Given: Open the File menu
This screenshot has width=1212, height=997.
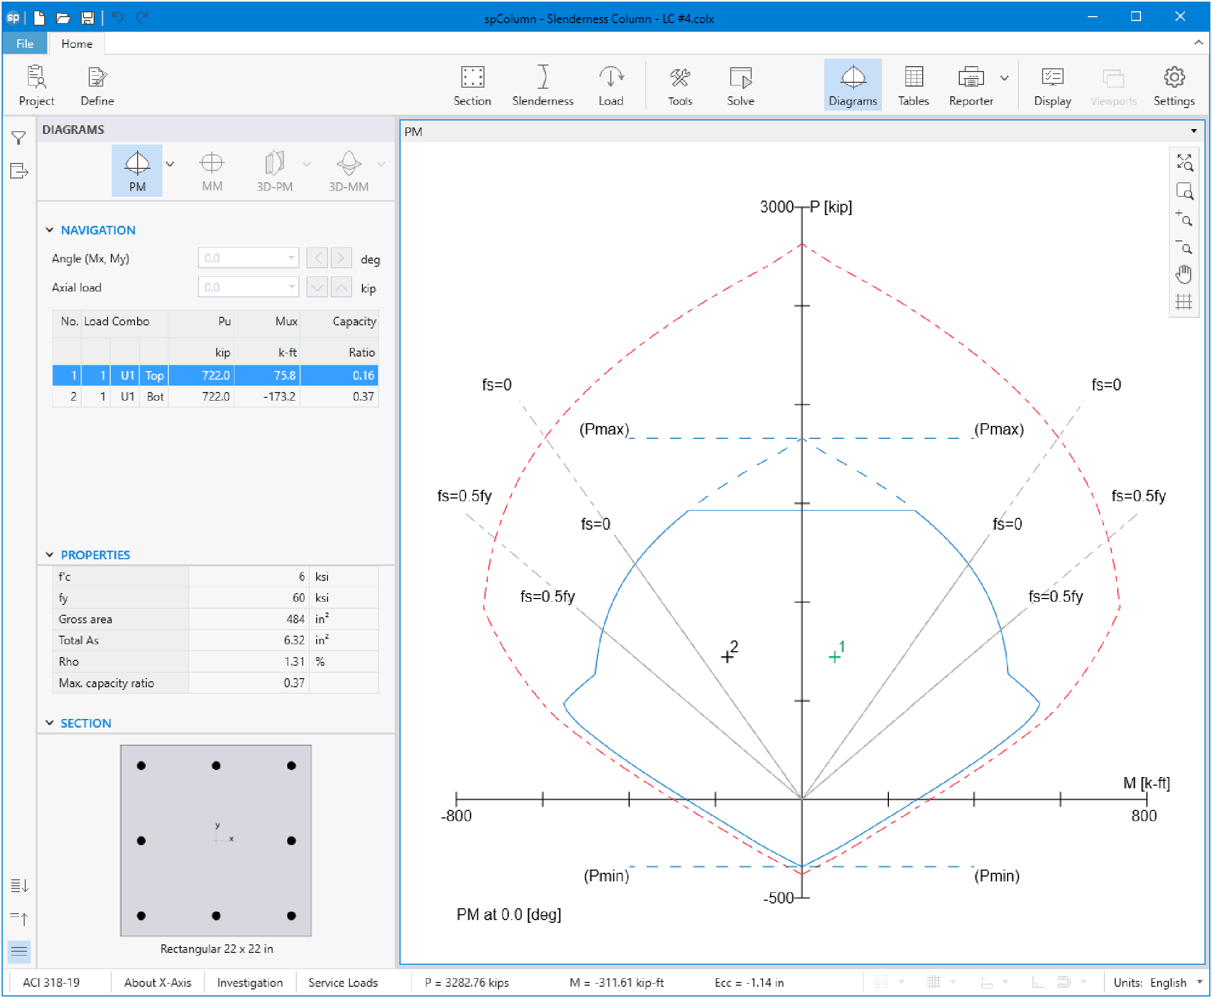Looking at the screenshot, I should click(25, 44).
